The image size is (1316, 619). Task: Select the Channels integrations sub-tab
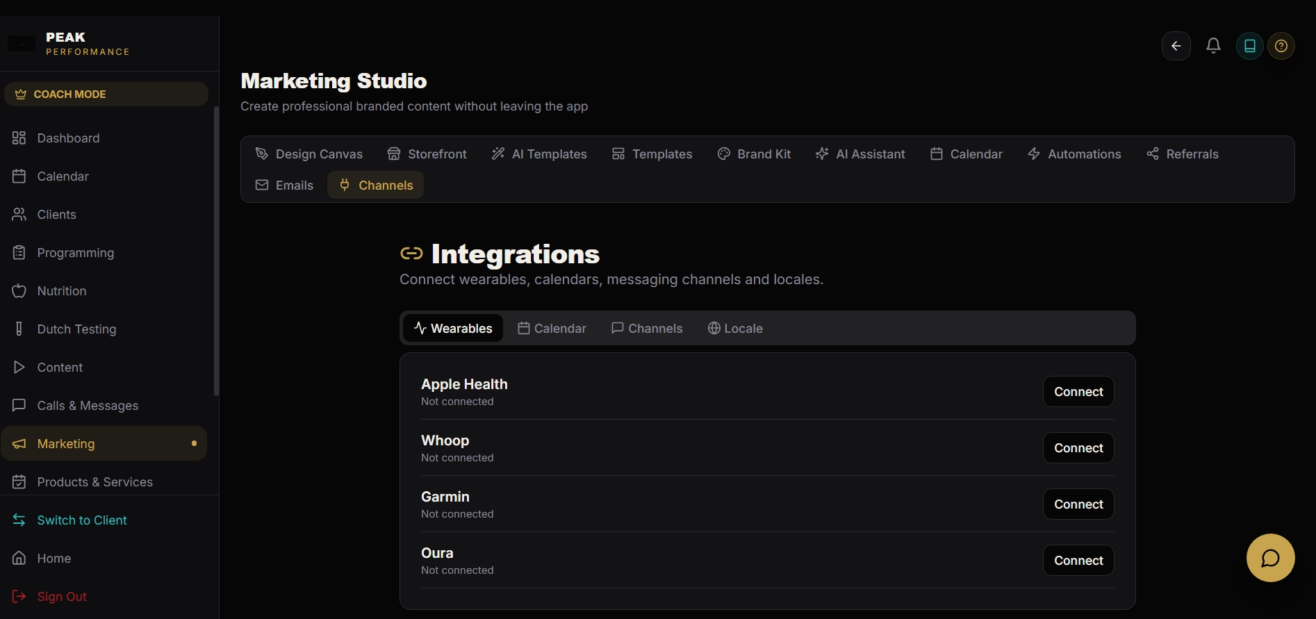pos(647,328)
